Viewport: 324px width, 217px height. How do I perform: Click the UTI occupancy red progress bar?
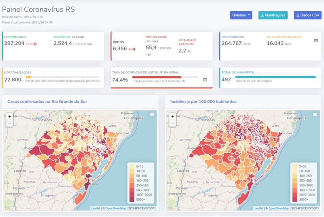coord(157,77)
